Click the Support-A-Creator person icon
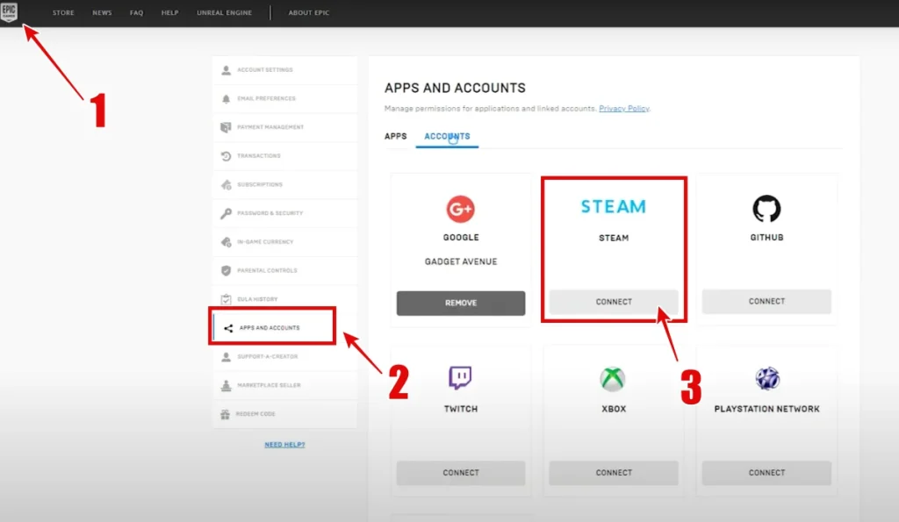This screenshot has width=899, height=522. (x=226, y=356)
